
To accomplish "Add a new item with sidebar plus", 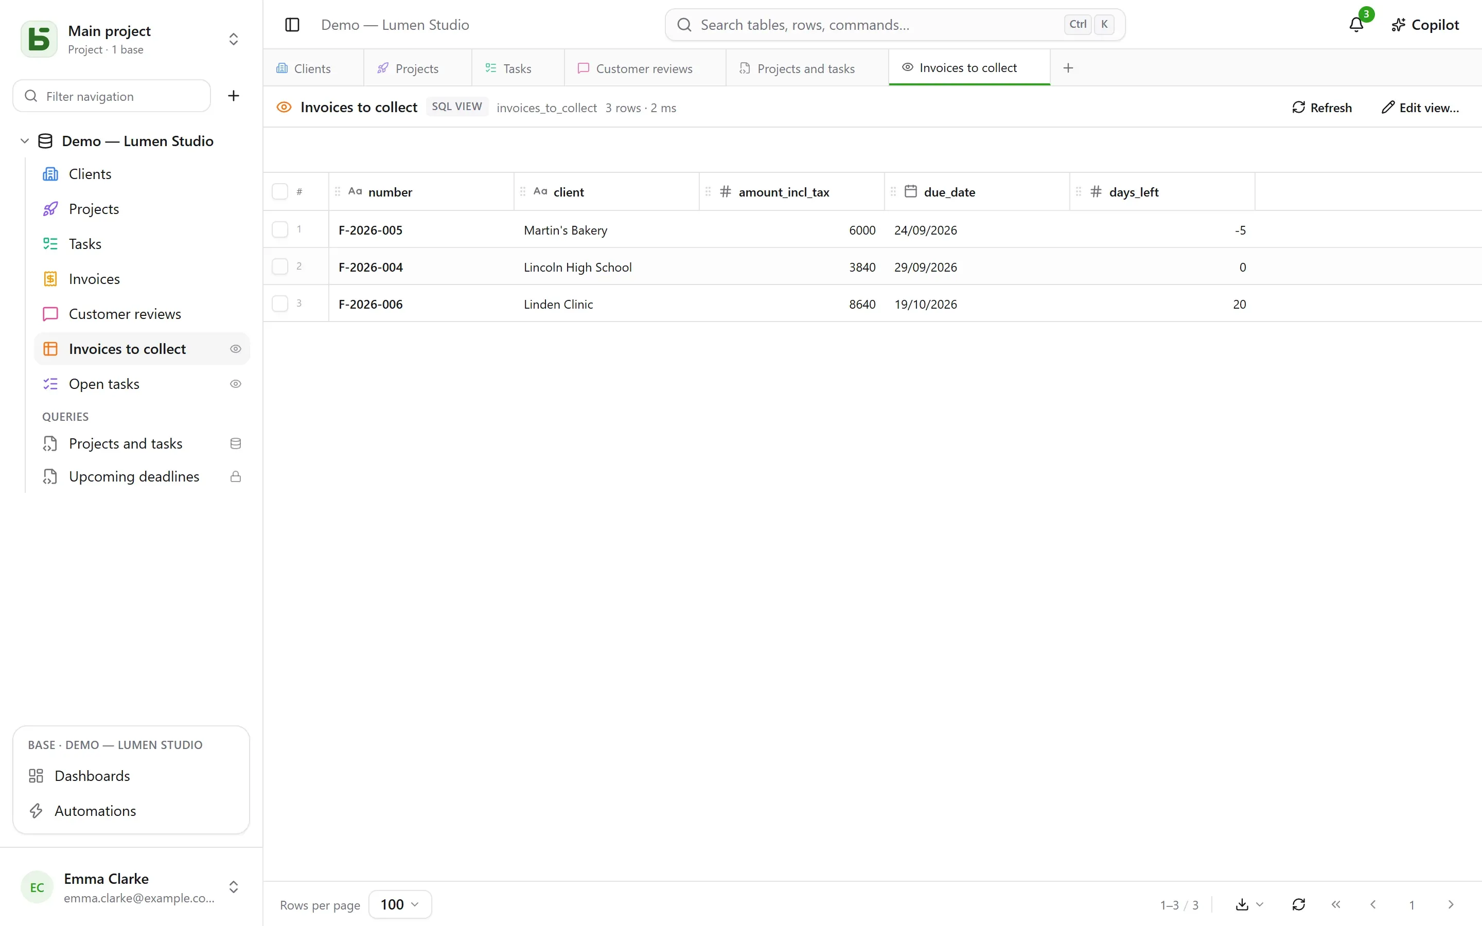I will pos(233,96).
